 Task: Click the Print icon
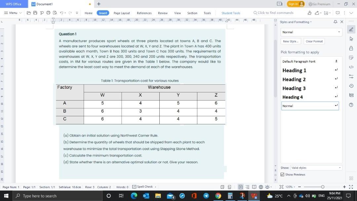(48, 13)
